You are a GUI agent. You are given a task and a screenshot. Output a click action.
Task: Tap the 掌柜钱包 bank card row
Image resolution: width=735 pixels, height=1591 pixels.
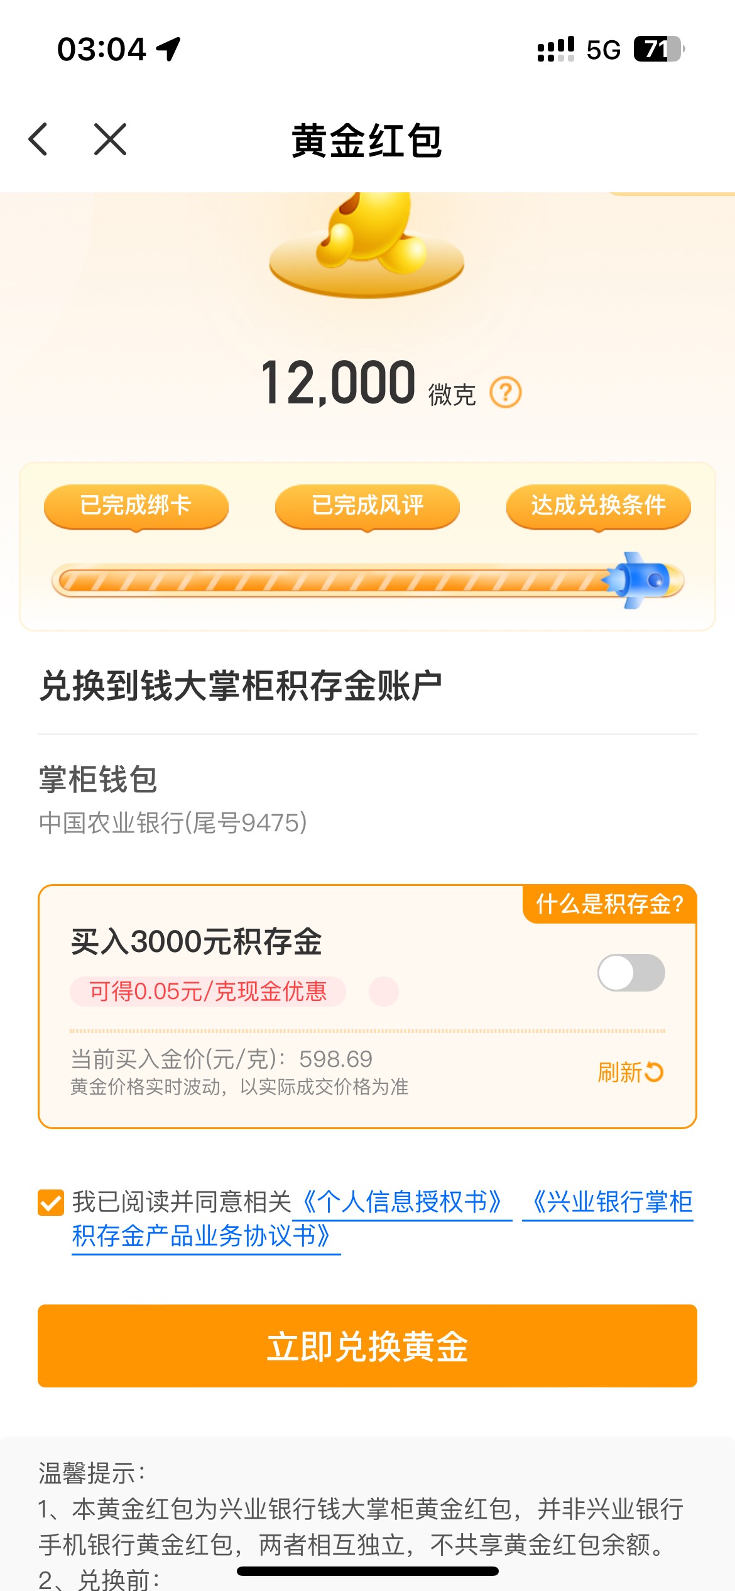(x=173, y=799)
